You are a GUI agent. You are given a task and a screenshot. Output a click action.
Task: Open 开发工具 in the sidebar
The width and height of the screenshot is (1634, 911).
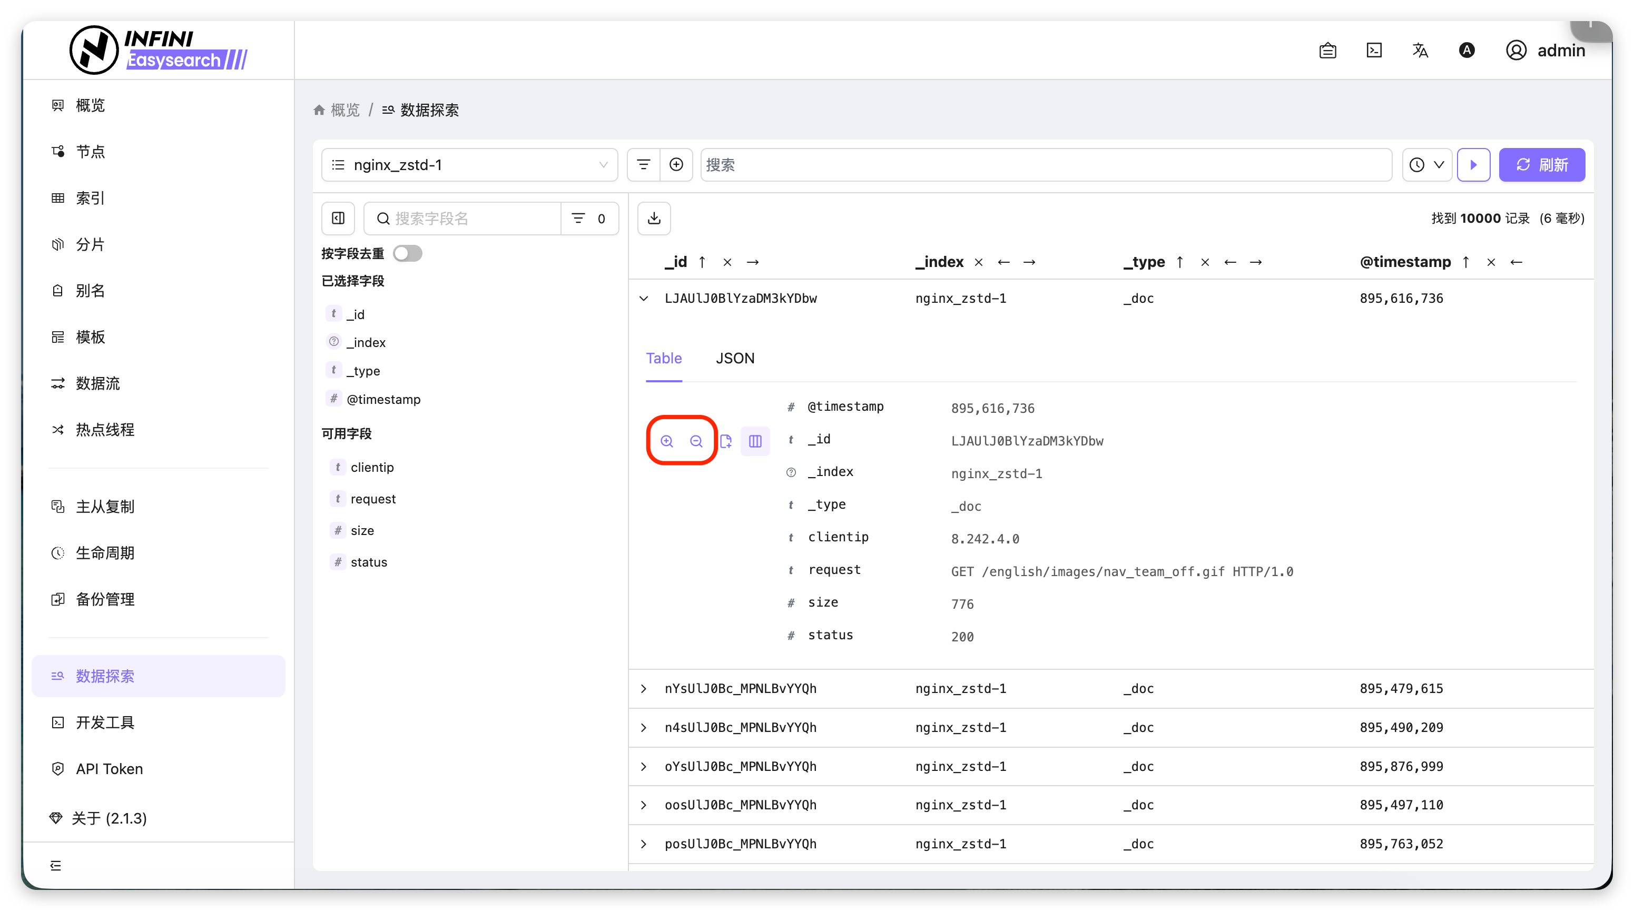(105, 722)
